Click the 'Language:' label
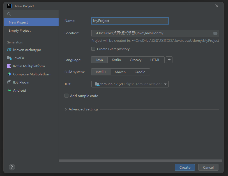Viewport: 228px width, 176px height. 73,60
